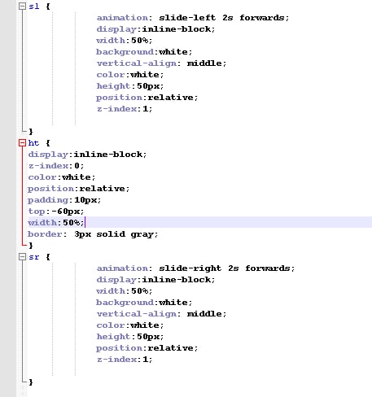
Task: Click 'vertical-align: middle;' in sr block
Action: 161,314
